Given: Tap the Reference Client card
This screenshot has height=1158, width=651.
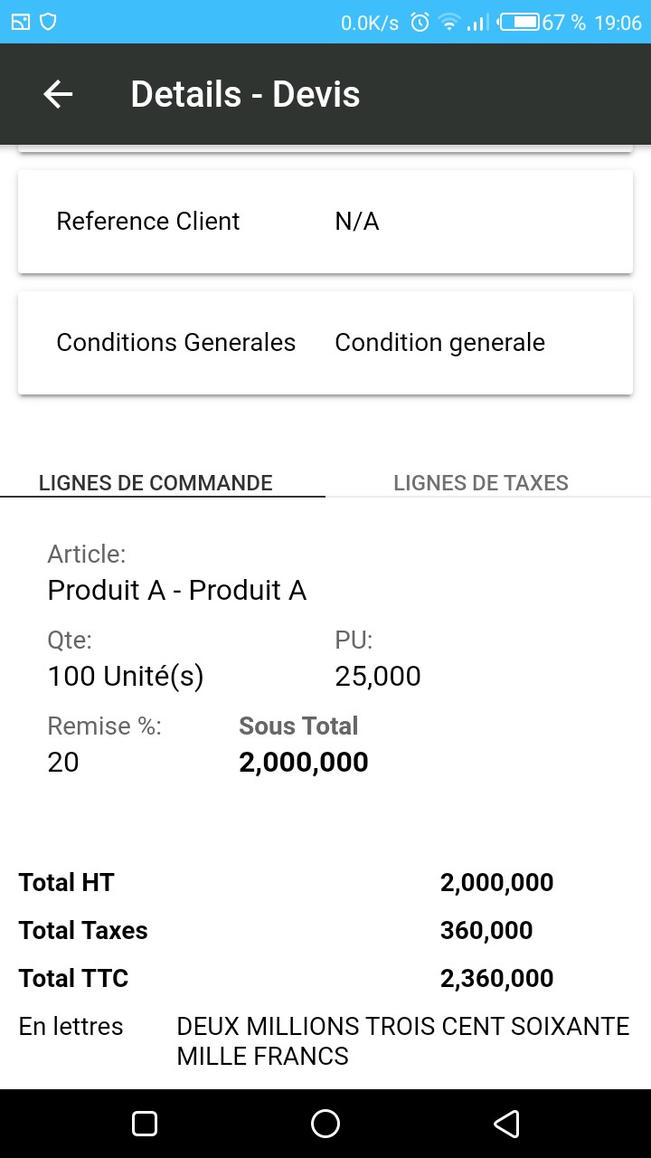Looking at the screenshot, I should (325, 222).
